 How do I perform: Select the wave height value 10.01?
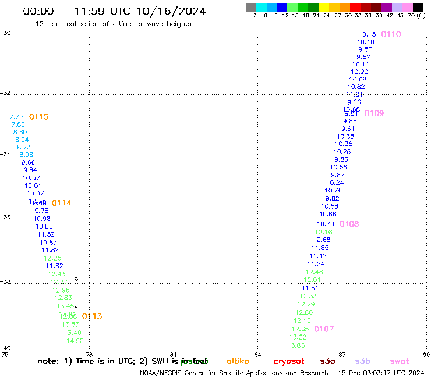click(33, 186)
